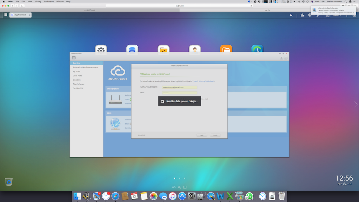Click the myQNAPcloud info button

282,58
